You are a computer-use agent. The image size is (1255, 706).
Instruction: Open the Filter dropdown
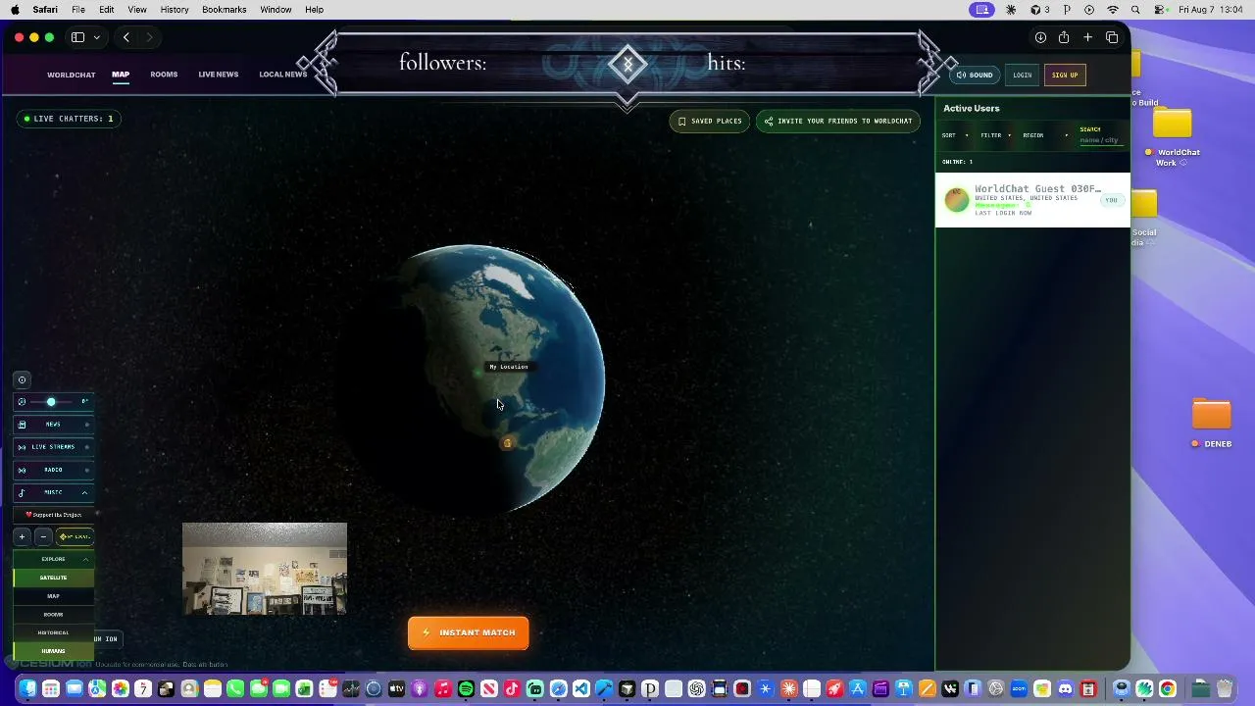point(995,135)
